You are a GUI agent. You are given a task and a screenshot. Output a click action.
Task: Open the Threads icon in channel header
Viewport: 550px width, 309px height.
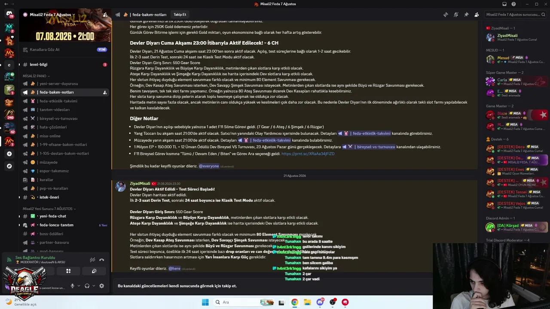[x=446, y=15]
